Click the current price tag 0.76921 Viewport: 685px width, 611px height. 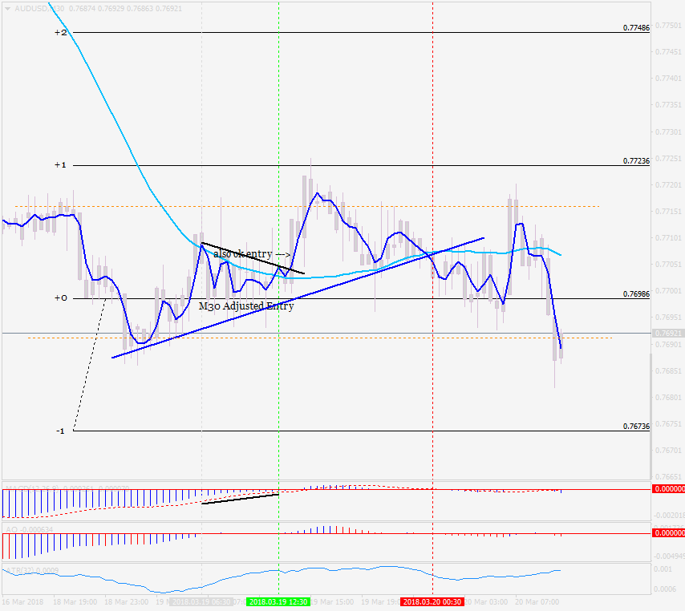coord(667,333)
